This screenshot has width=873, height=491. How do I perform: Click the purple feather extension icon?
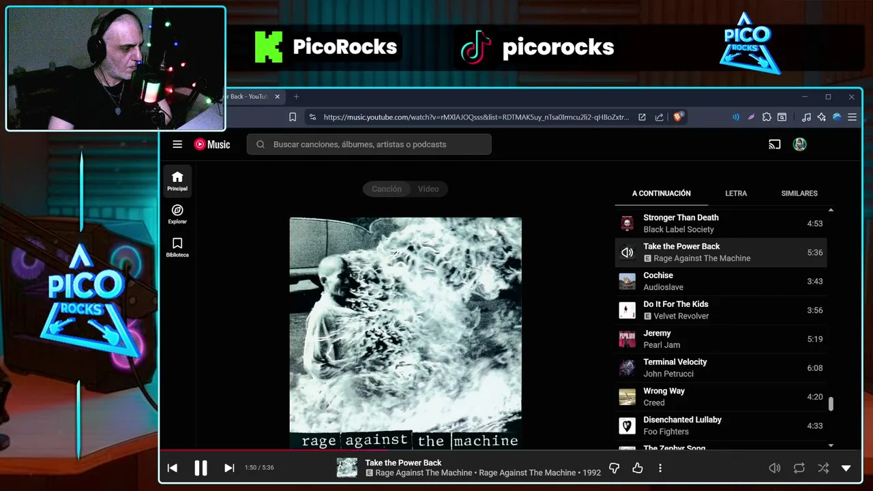tap(751, 117)
